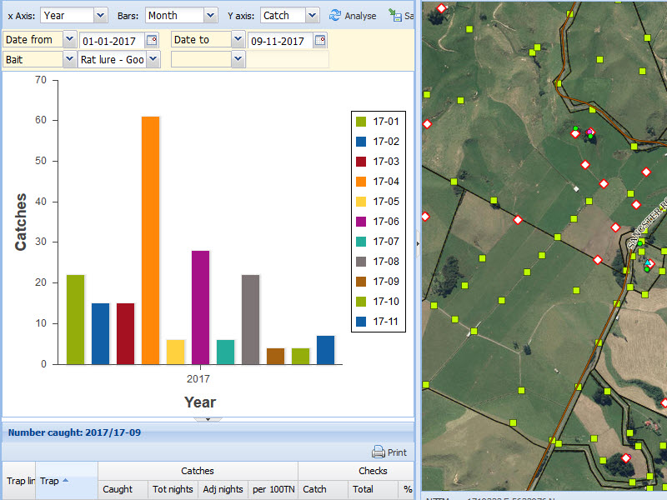Click the Print printer icon
This screenshot has width=667, height=500.
(379, 452)
